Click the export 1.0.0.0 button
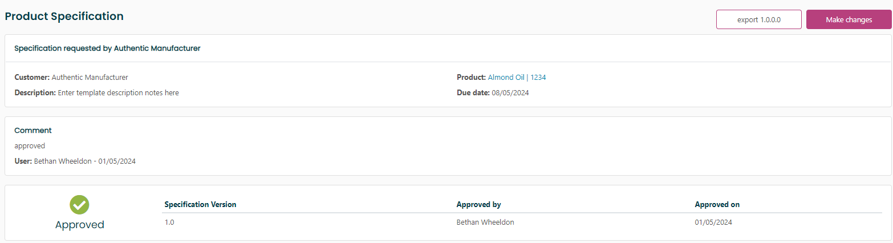Screen dimensions: 893x243 pos(758,19)
